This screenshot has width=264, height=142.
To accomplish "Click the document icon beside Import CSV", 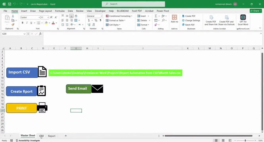I will [x=42, y=72].
